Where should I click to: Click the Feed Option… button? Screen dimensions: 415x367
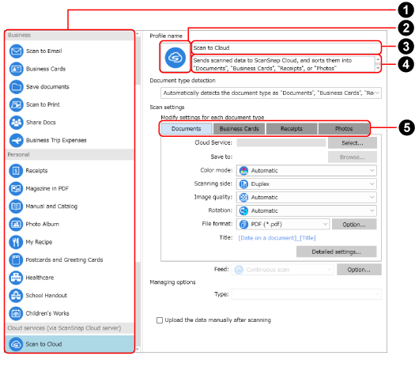point(359,270)
